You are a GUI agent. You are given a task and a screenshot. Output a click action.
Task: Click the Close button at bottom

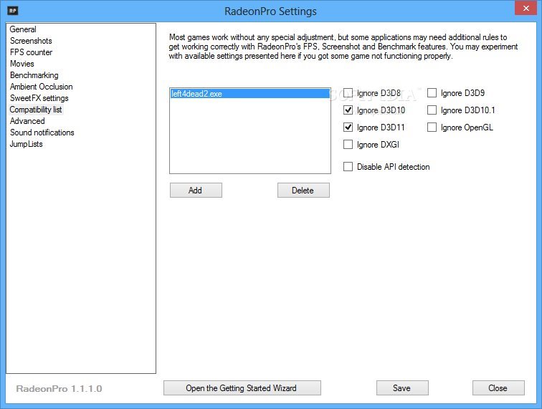498,388
